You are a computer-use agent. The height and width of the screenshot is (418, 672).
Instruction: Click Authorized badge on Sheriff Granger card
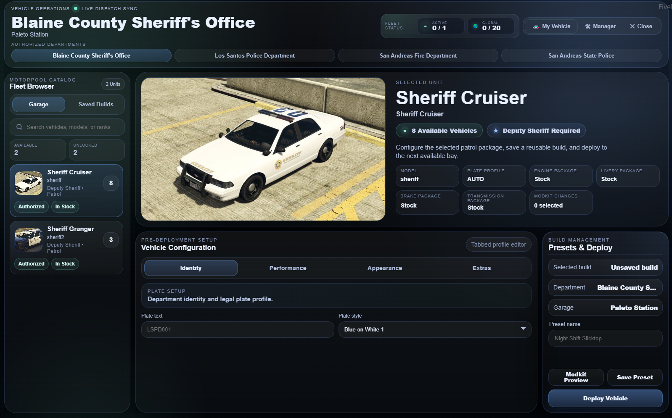32,263
